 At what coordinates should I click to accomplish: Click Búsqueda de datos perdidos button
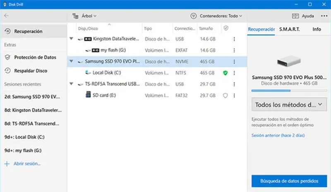click(x=289, y=181)
